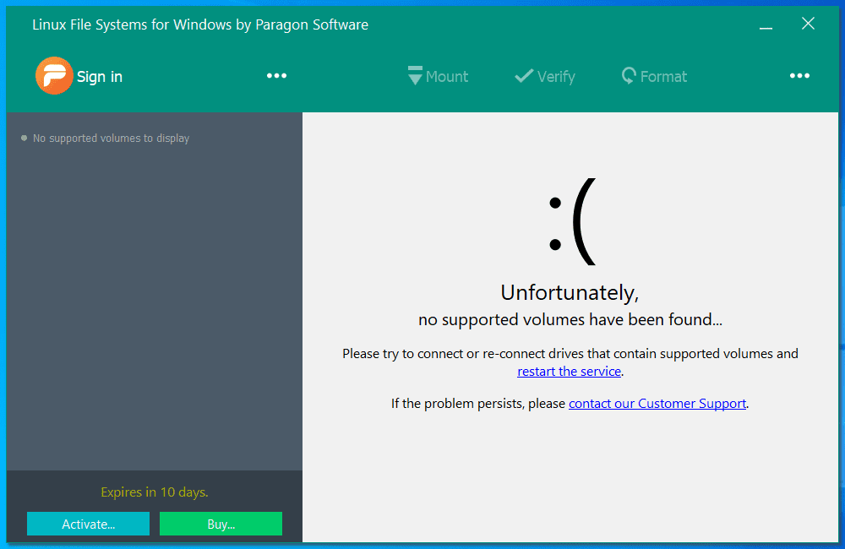Click the Mount toolbar button

438,76
